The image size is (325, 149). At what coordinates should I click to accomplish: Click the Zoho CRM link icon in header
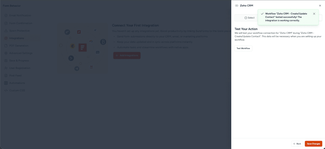click(x=236, y=6)
